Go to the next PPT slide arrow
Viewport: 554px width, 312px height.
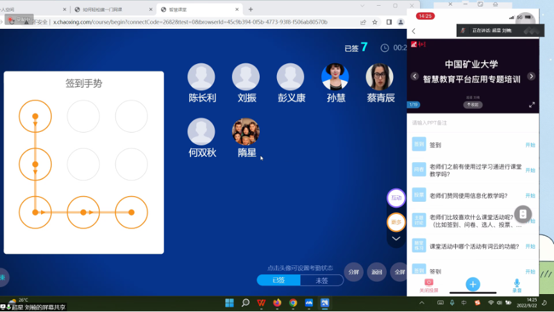pos(531,76)
